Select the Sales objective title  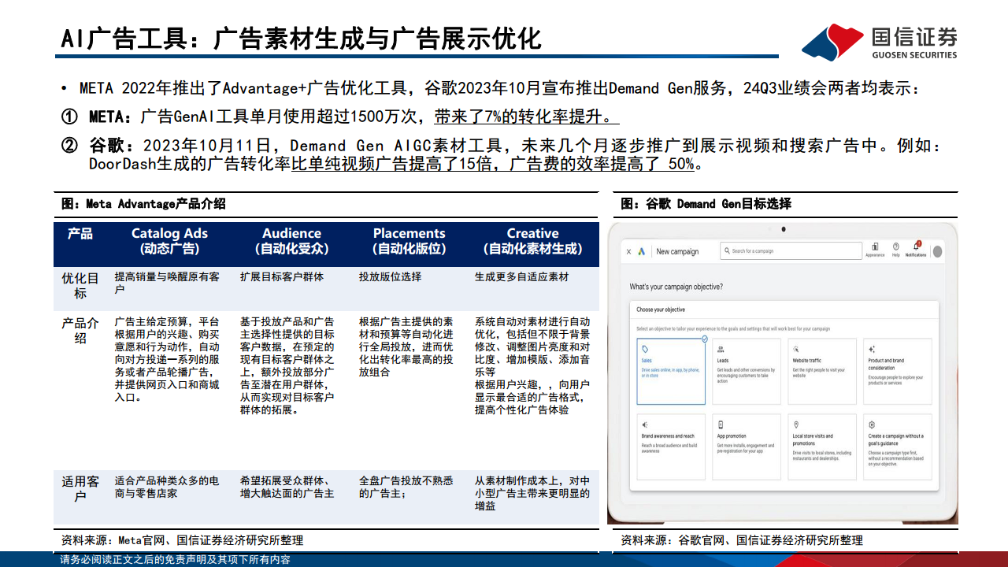pos(647,361)
